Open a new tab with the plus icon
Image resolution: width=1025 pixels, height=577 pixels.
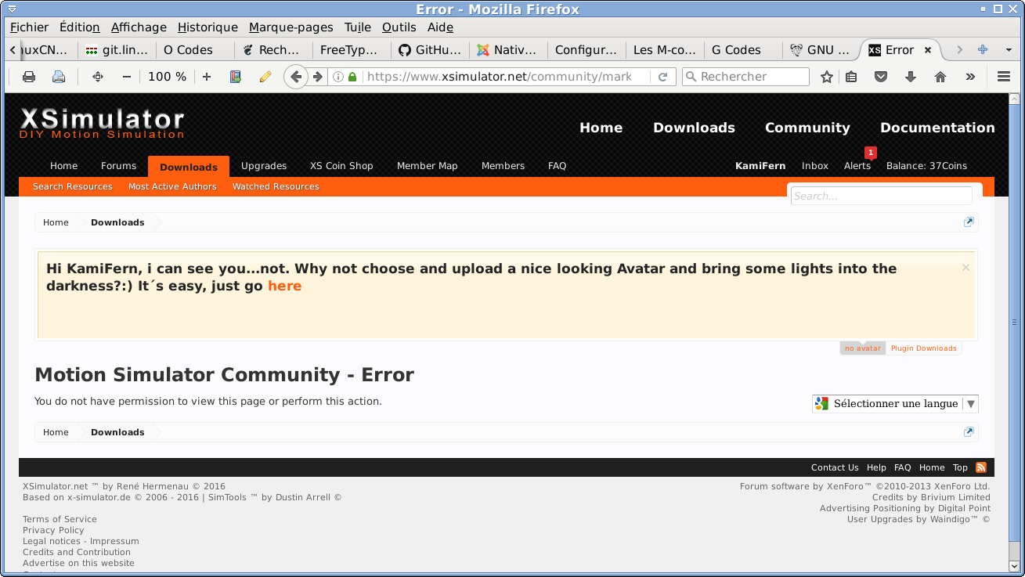[983, 49]
